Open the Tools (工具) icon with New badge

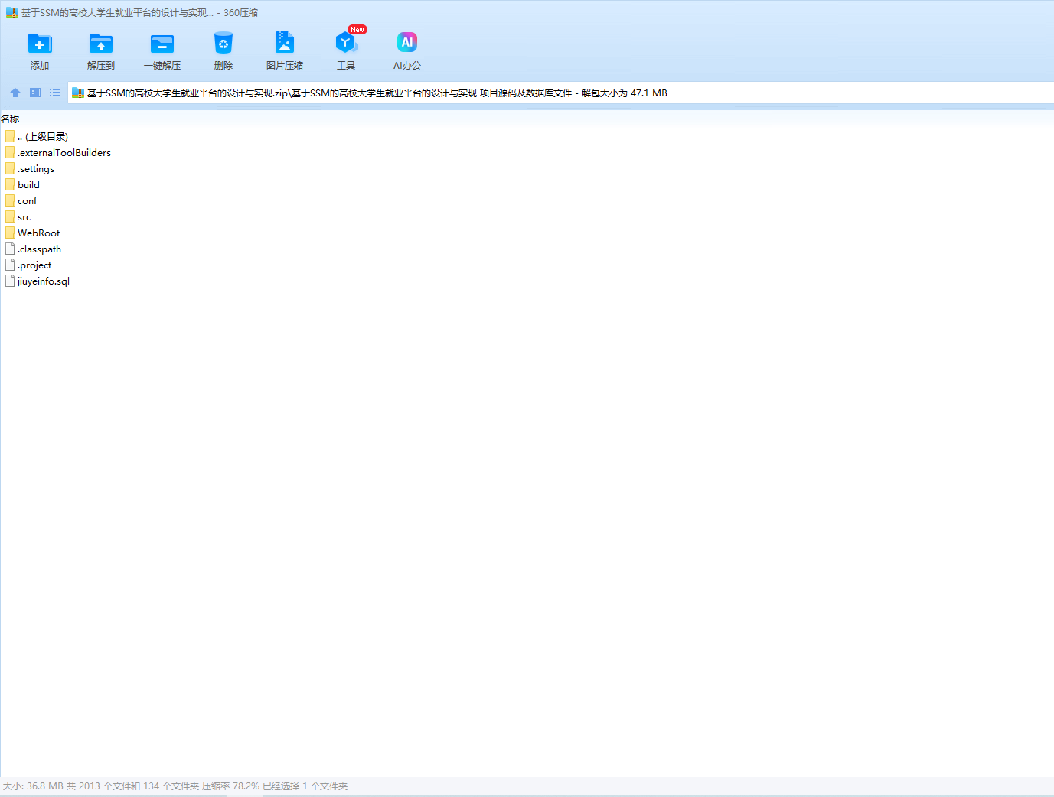tap(346, 44)
